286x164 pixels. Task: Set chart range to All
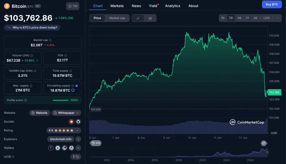point(255,18)
